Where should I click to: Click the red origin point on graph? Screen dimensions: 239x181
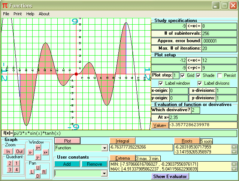[x=76, y=74]
